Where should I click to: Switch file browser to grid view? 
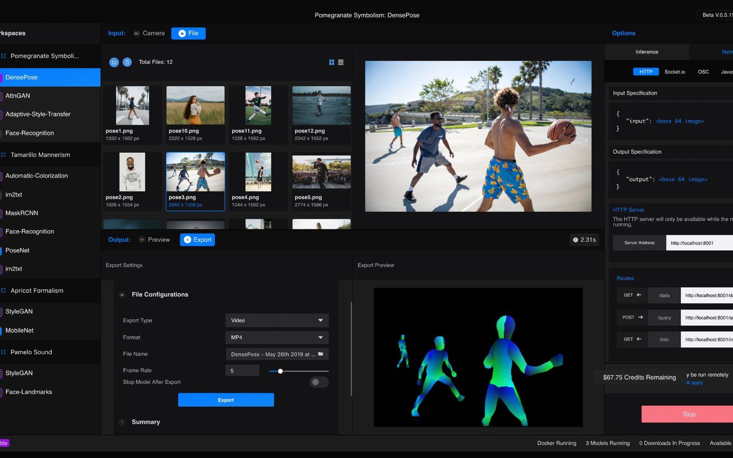(331, 62)
